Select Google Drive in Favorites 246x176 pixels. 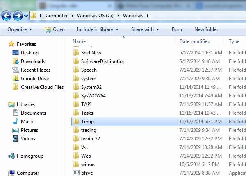(x=34, y=79)
